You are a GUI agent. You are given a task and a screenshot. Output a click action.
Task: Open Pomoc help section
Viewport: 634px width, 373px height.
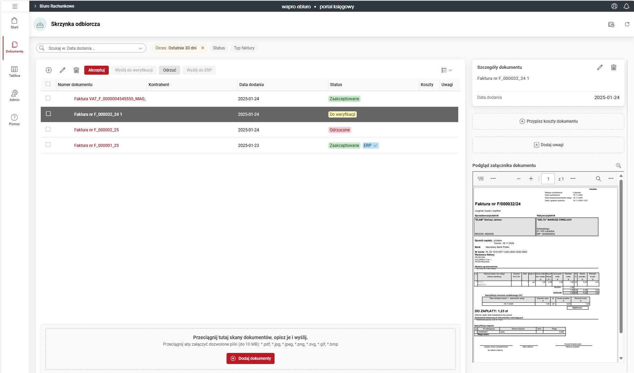click(x=15, y=120)
